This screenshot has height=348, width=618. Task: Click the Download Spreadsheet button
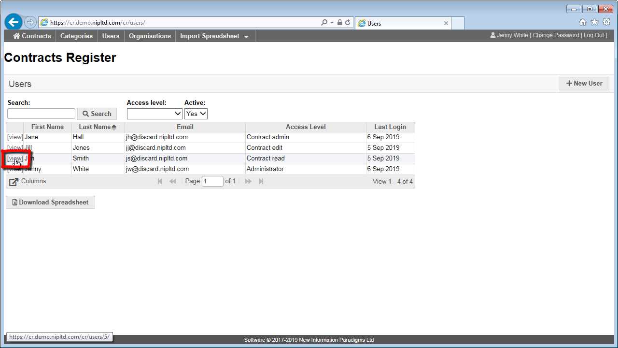tap(50, 203)
